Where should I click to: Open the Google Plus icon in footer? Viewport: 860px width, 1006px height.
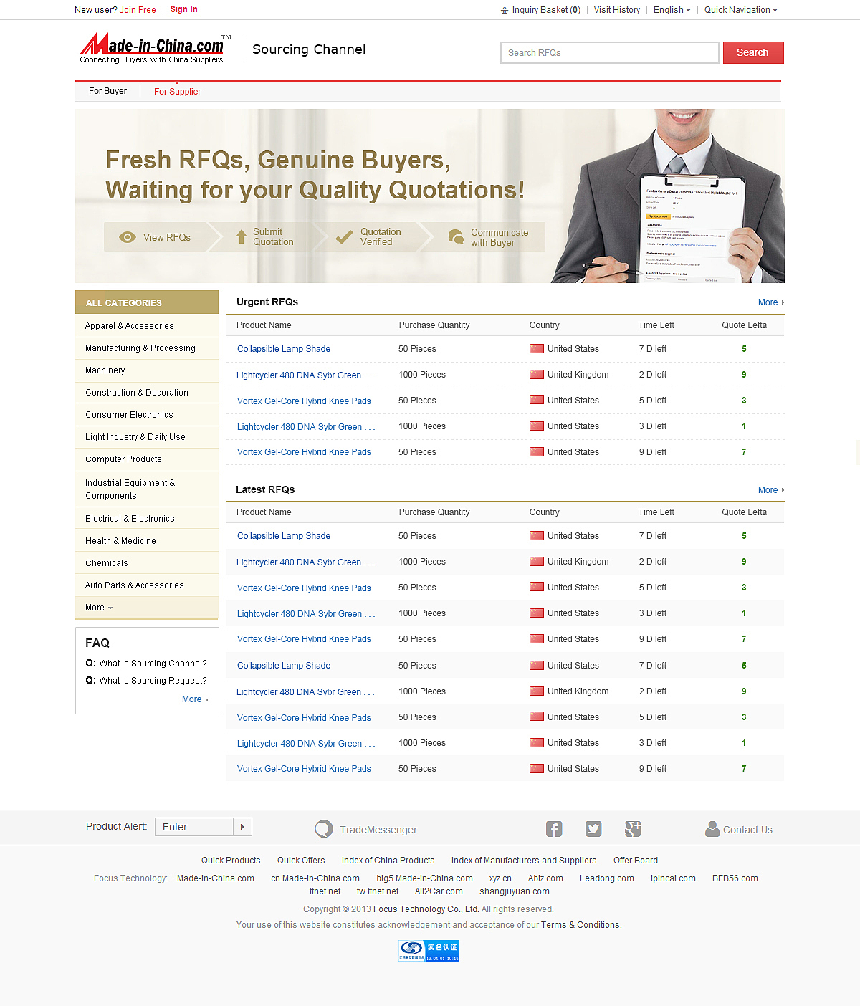(633, 829)
